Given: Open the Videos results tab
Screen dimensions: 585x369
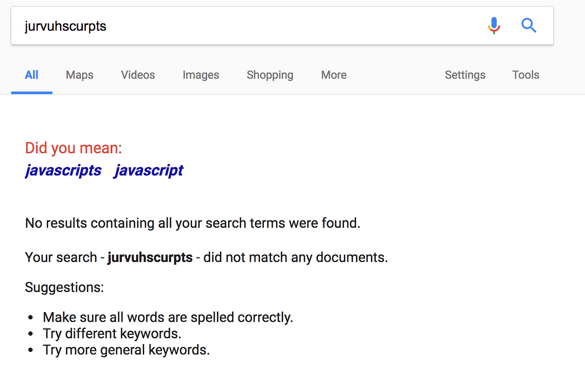Looking at the screenshot, I should coord(138,75).
